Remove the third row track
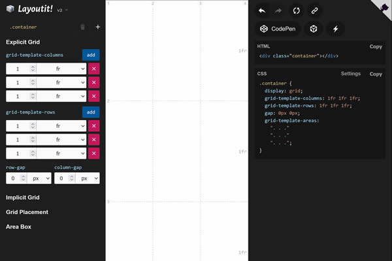392x261 pixels. [x=93, y=153]
